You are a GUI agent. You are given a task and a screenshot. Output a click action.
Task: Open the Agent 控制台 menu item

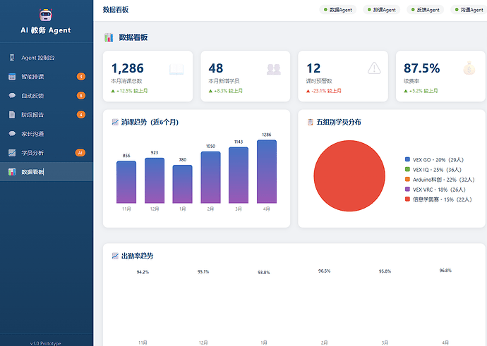(47, 57)
